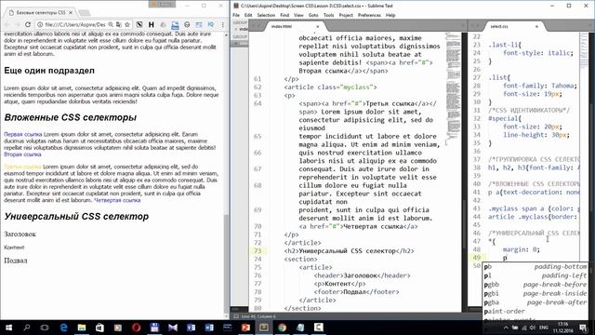Bookmark the page with the star icon
Viewport: 595px width, 335px height.
coord(127,24)
